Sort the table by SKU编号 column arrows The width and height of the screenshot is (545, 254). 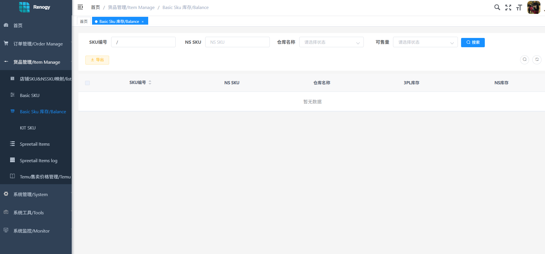pos(150,83)
